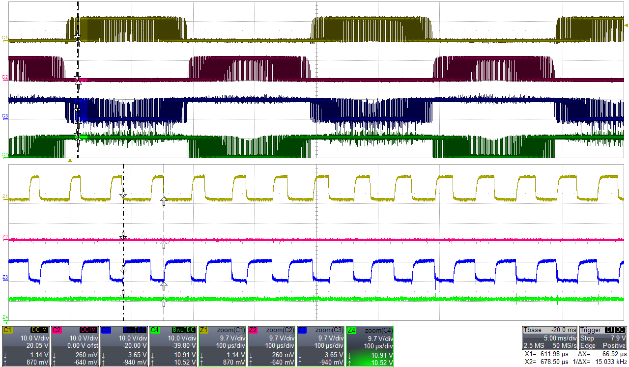Open the Z2 zoom(C2) descriptor
This screenshot has width=629, height=367.
point(272,346)
